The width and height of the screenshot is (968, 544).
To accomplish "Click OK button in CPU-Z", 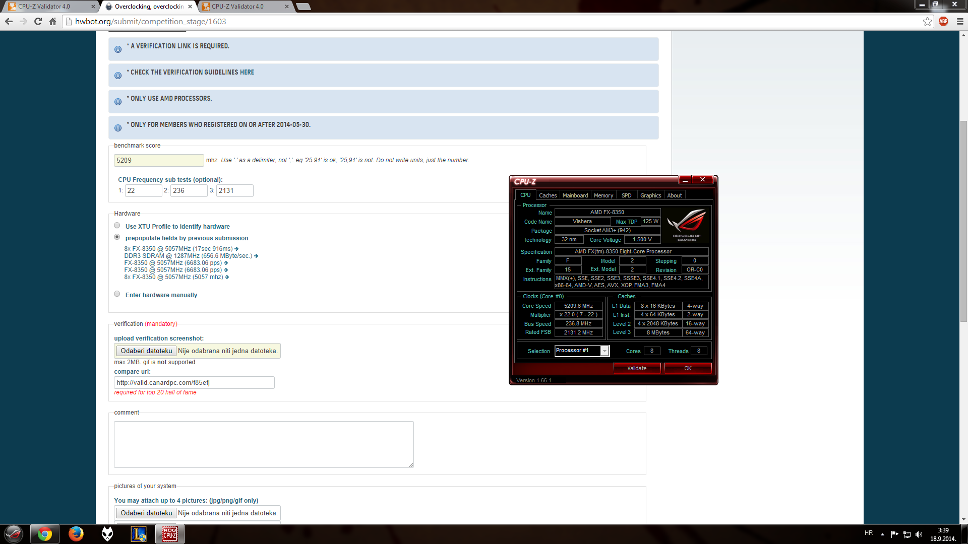I will (688, 368).
